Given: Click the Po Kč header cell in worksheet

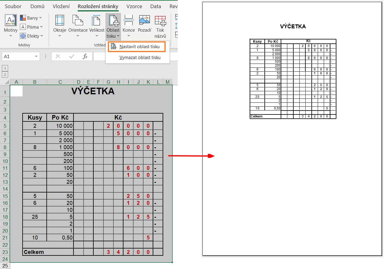Looking at the screenshot, I should [60, 117].
